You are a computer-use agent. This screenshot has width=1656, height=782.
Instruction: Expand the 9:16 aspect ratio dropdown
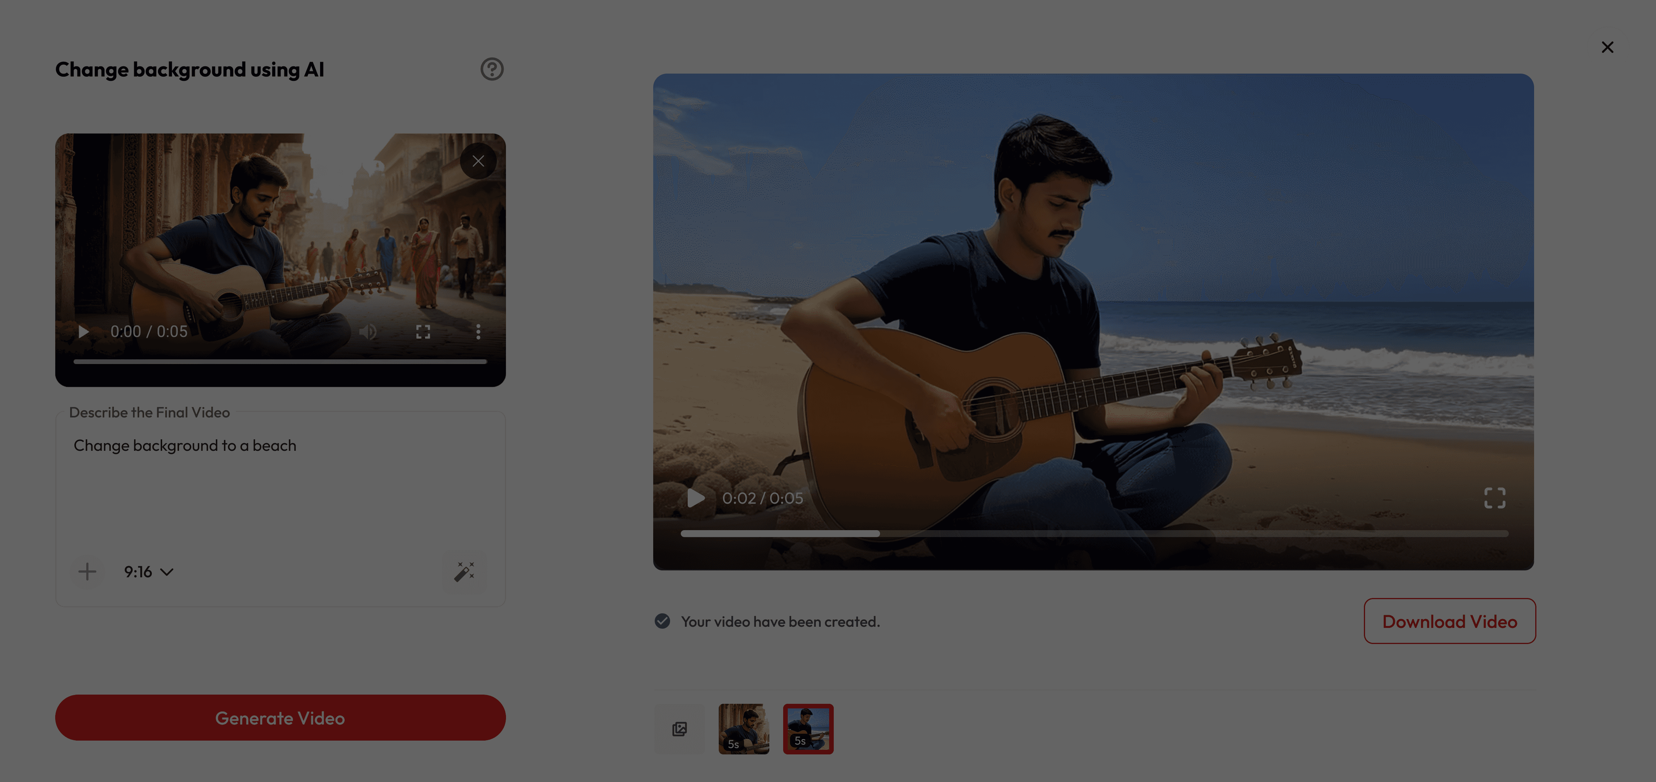click(x=148, y=572)
